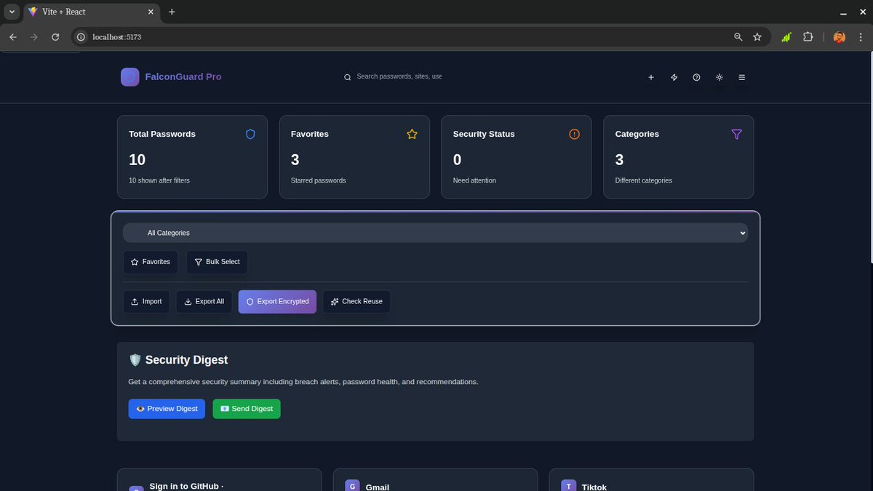Screen dimensions: 873x491
Task: Open the Sign in to GitHub card title
Action: tap(186, 486)
